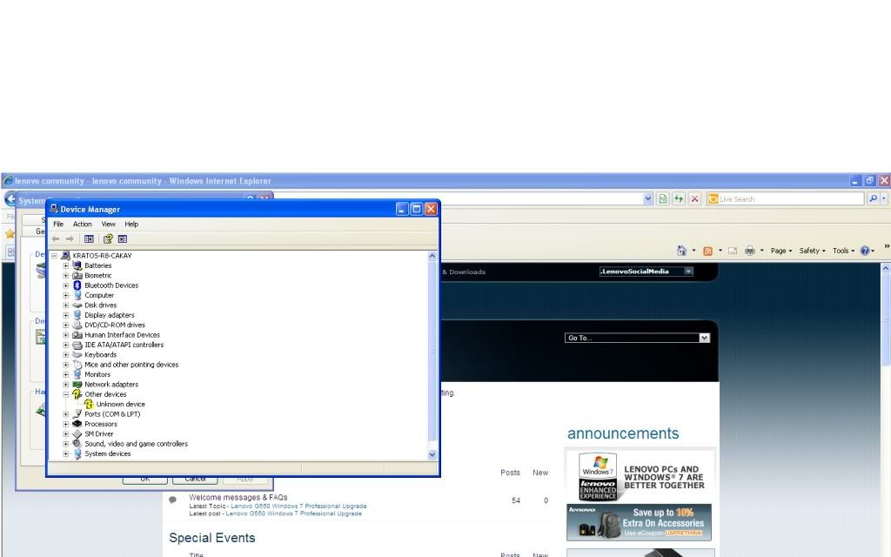The width and height of the screenshot is (891, 557).
Task: Click the Refresh icon beside the address bar
Action: [679, 199]
